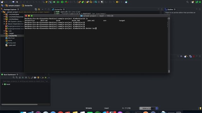Collapse the sample-project tree node

[x=2, y=12]
